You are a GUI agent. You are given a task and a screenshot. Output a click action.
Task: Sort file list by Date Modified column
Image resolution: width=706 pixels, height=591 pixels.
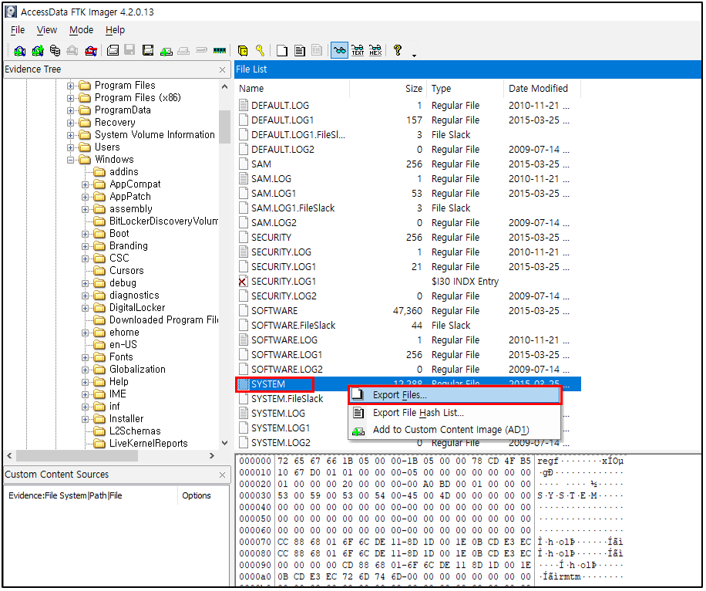(x=542, y=89)
